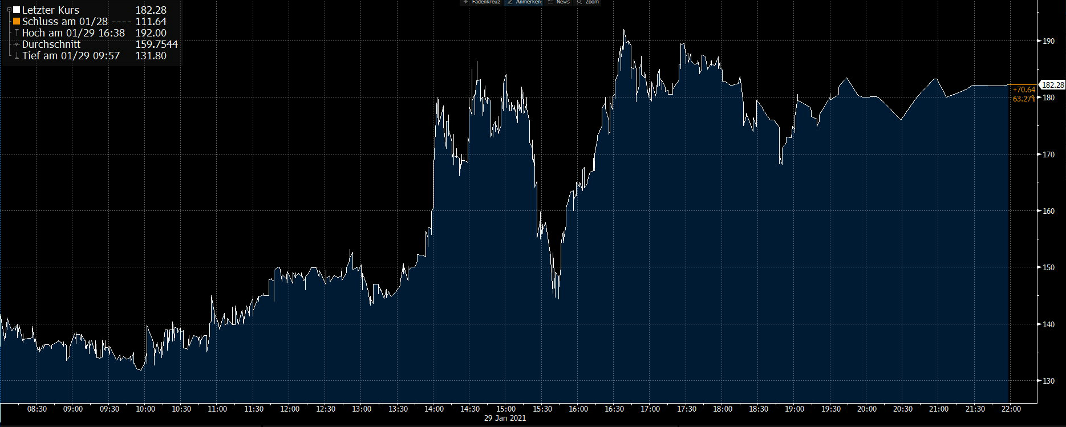
Task: Collapse the legend tree expander
Action: tap(9, 10)
